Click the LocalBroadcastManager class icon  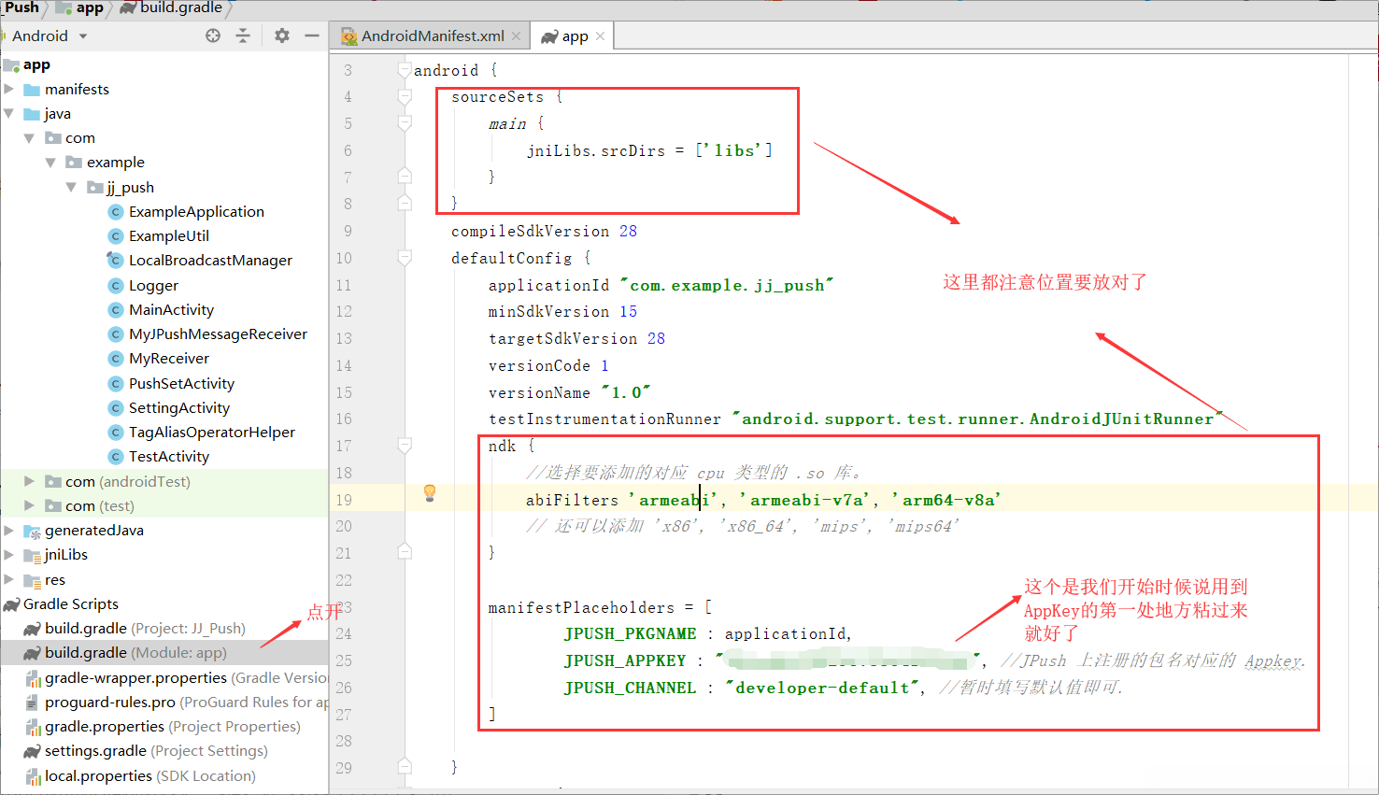coord(116,261)
